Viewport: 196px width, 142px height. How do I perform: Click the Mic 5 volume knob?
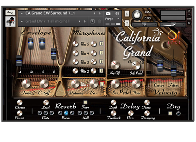pos(75,44)
